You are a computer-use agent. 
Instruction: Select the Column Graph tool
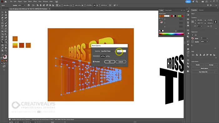pos(3,45)
